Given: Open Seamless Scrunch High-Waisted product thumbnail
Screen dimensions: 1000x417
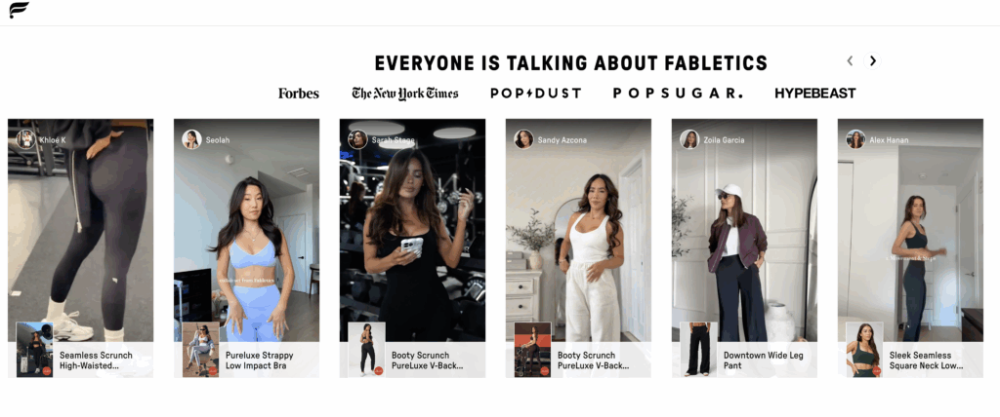Looking at the screenshot, I should coord(34,350).
